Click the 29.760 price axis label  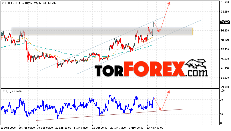click(225, 87)
